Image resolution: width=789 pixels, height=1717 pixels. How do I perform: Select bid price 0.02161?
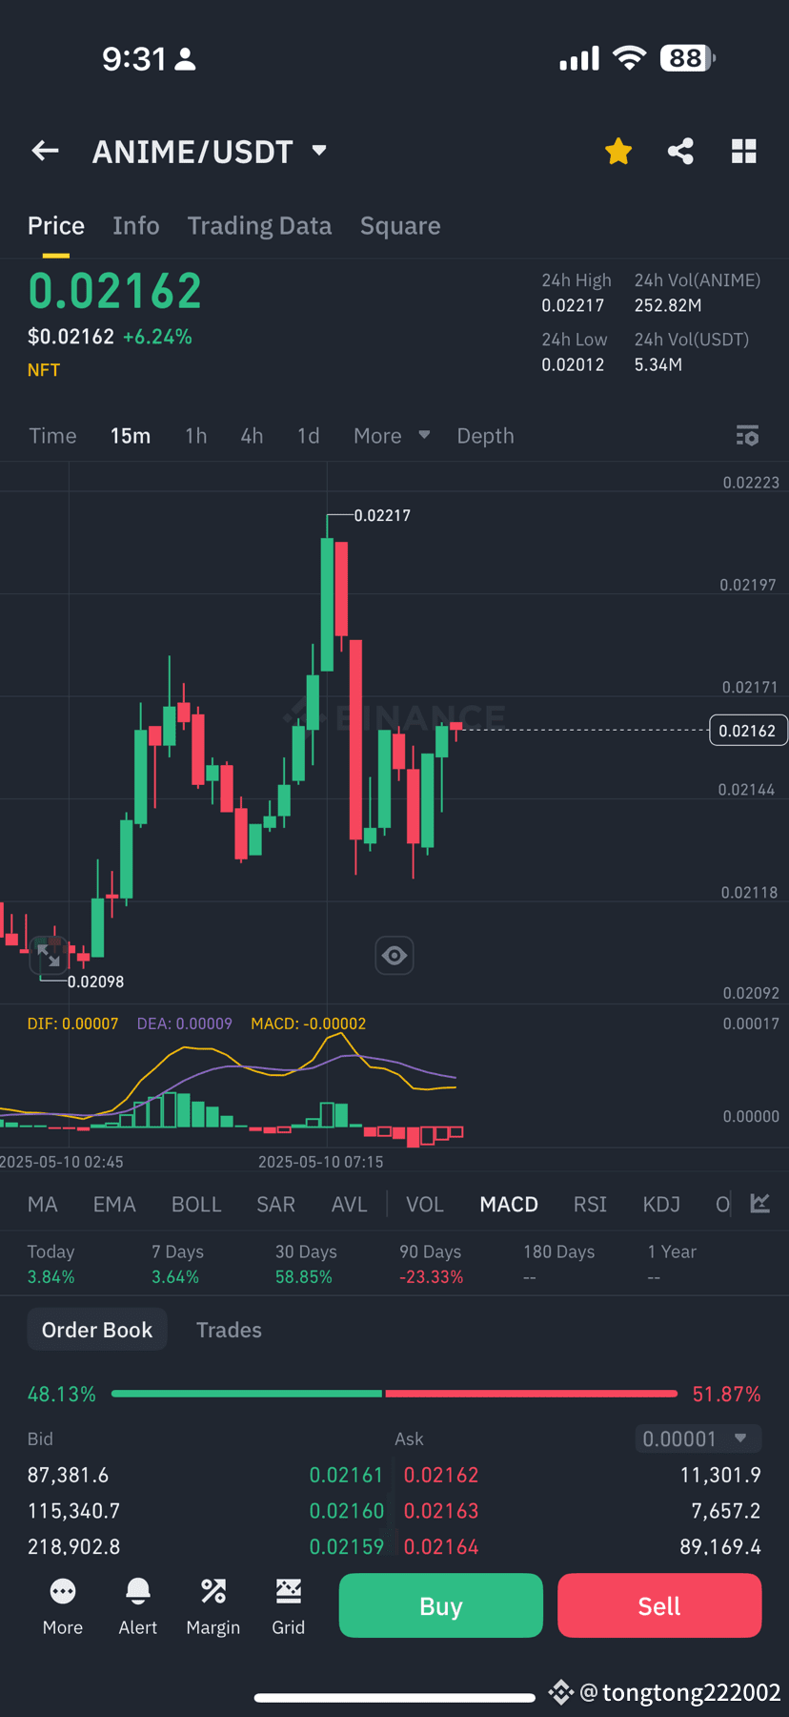(x=346, y=1475)
